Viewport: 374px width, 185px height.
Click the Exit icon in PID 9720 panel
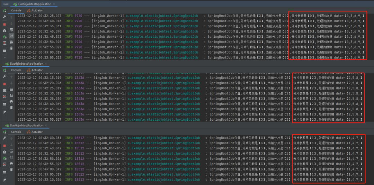[x=5, y=43]
